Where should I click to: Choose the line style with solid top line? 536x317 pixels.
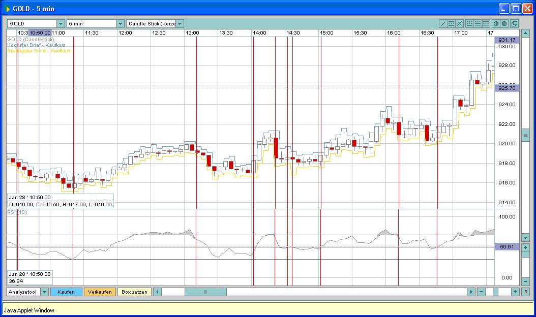(x=486, y=23)
